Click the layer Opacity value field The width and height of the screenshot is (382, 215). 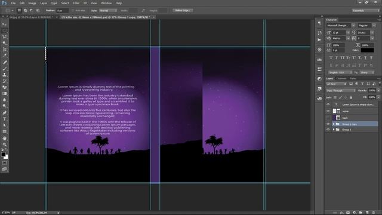pyautogui.click(x=372, y=90)
